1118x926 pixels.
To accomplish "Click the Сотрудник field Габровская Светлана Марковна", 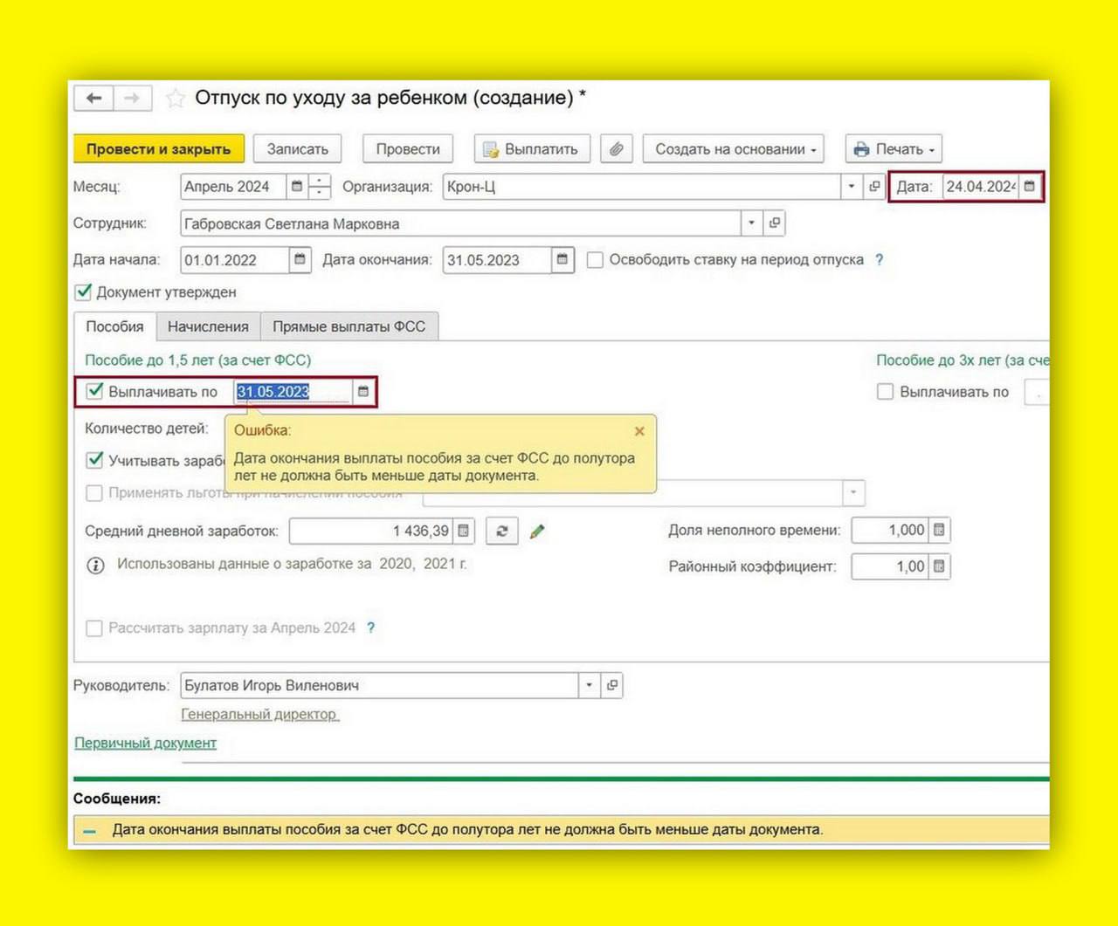I will (460, 223).
